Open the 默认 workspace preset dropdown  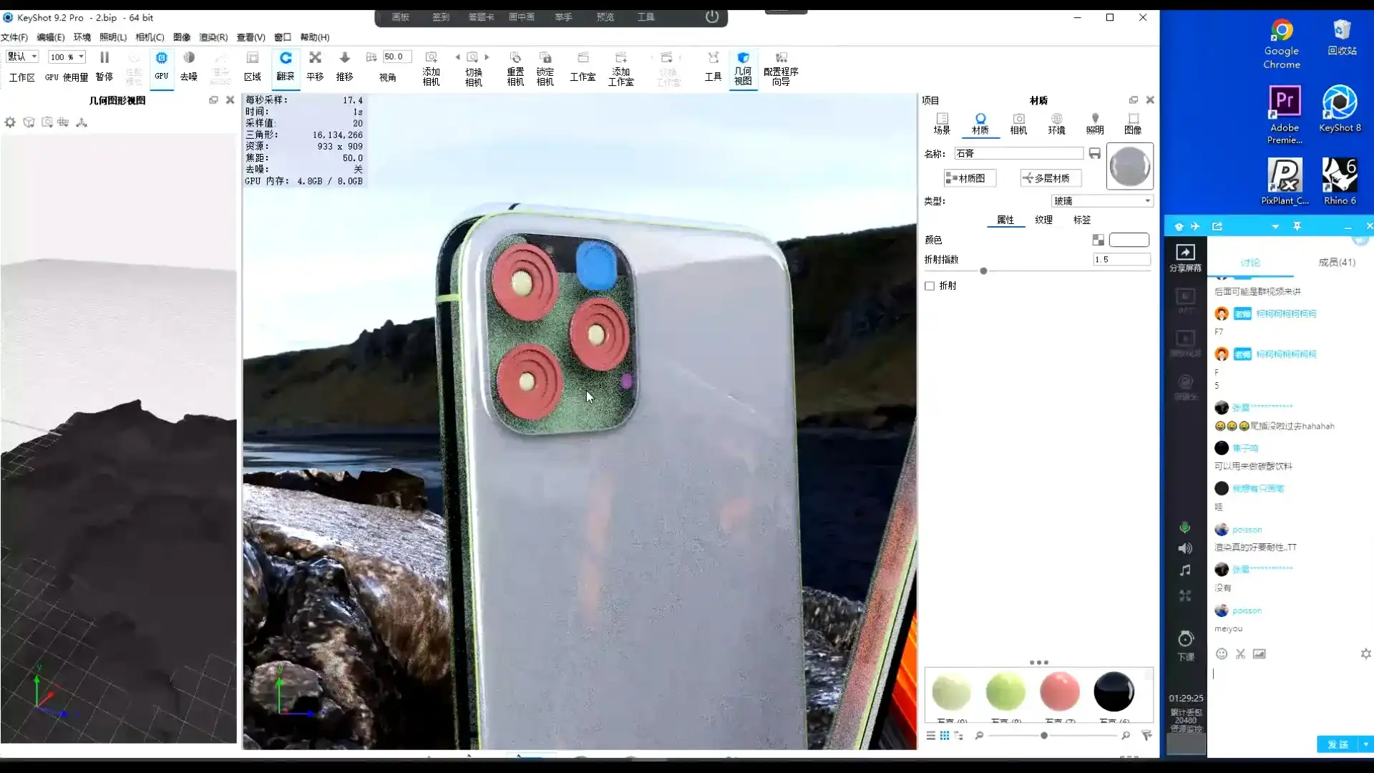coord(22,57)
